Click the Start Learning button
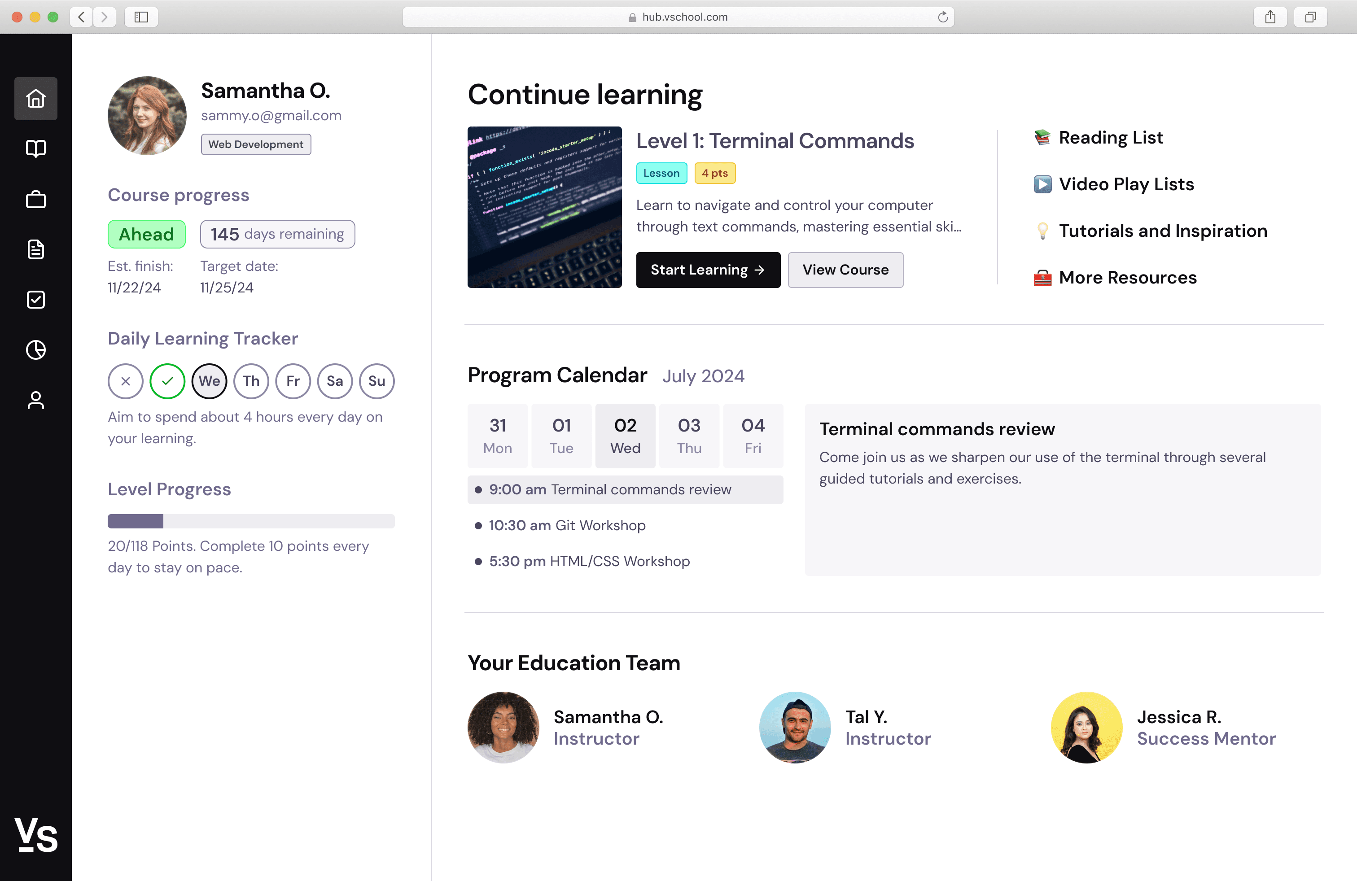 click(708, 270)
